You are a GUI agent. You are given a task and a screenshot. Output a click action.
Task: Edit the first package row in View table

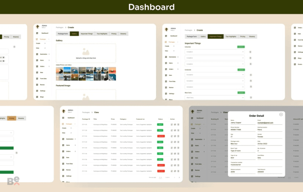click(172, 124)
